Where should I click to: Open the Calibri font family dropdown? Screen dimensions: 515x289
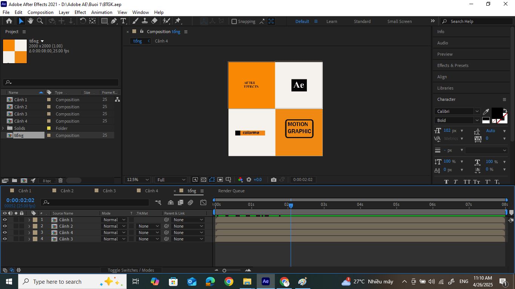[457, 111]
